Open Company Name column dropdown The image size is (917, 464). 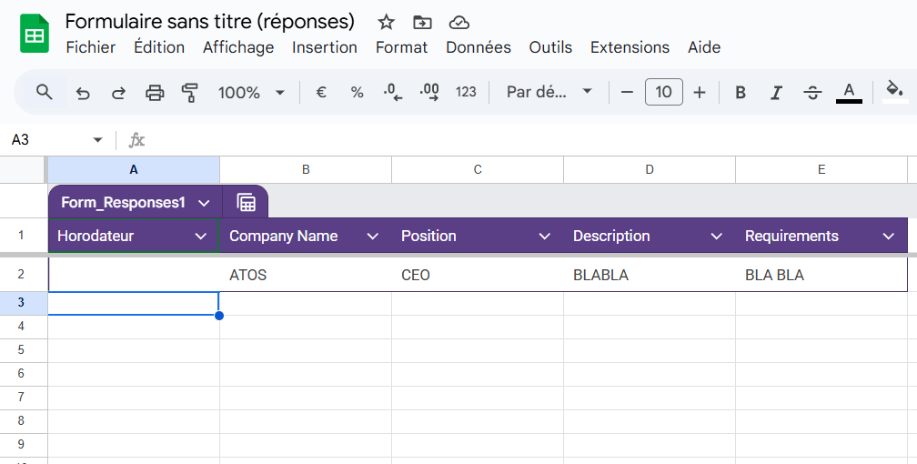pos(373,237)
